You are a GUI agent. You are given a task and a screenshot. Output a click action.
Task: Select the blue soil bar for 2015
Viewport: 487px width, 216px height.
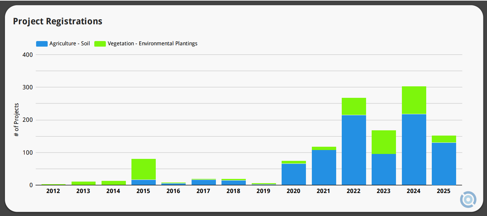143,183
